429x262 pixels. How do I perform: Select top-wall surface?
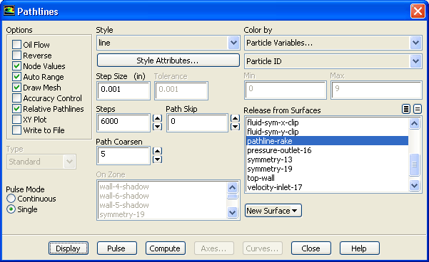[x=327, y=178]
